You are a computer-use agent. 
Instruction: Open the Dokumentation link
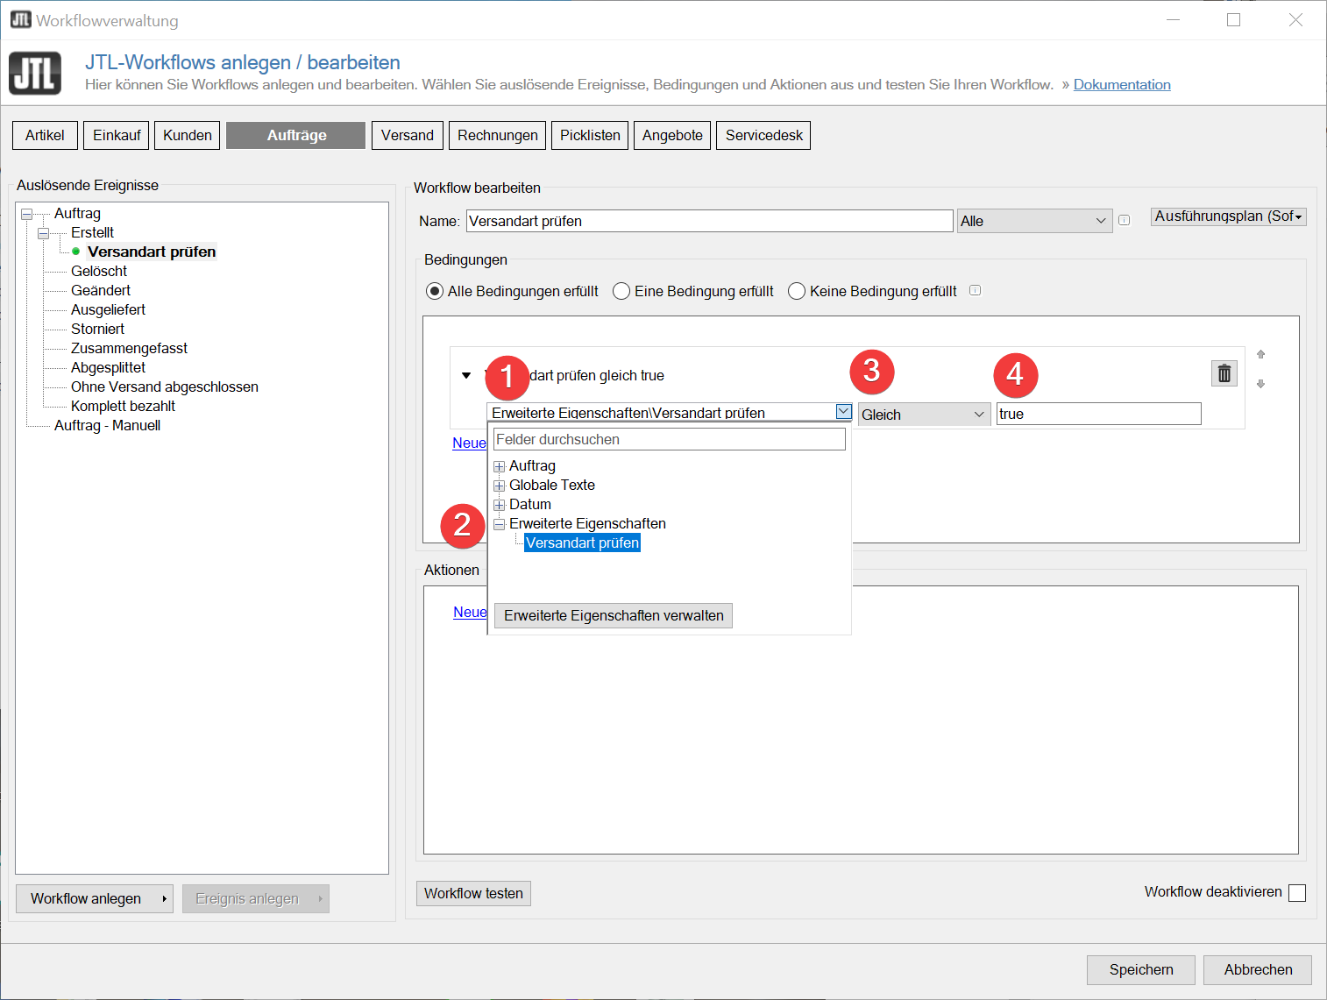click(x=1121, y=85)
